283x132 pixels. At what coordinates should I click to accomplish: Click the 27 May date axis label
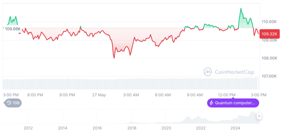[x=99, y=95]
